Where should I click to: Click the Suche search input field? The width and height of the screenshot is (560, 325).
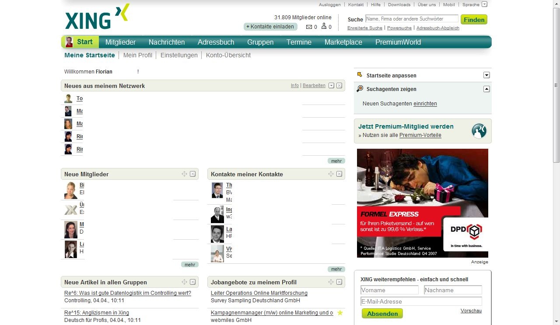coord(411,19)
